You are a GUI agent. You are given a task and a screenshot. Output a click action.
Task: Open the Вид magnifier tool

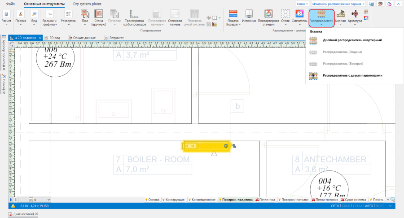[34, 17]
